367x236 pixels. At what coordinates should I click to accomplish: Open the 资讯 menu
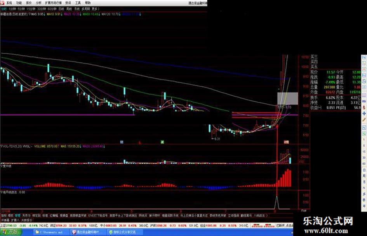point(68,3)
